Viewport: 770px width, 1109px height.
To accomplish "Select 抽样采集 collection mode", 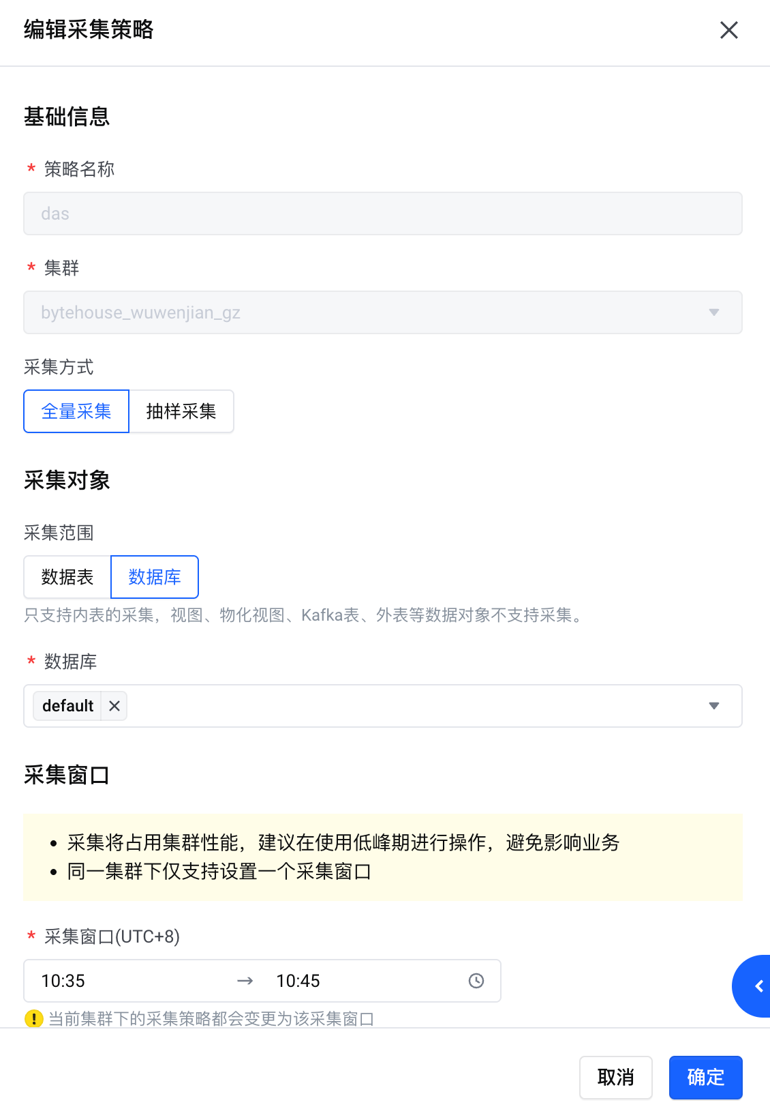I will click(x=181, y=411).
